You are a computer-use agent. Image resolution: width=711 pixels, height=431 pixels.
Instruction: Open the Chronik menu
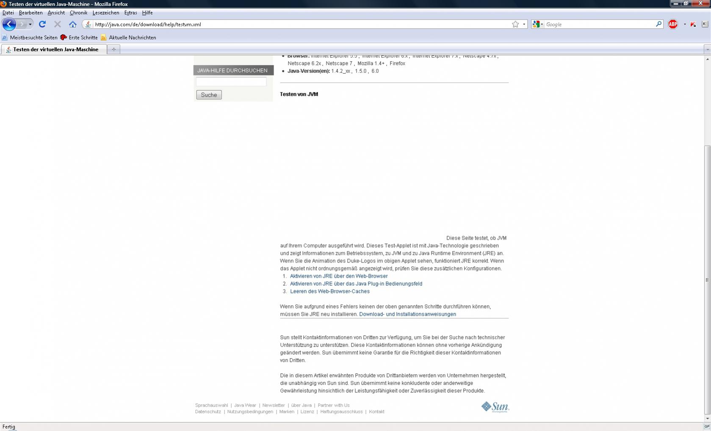78,13
